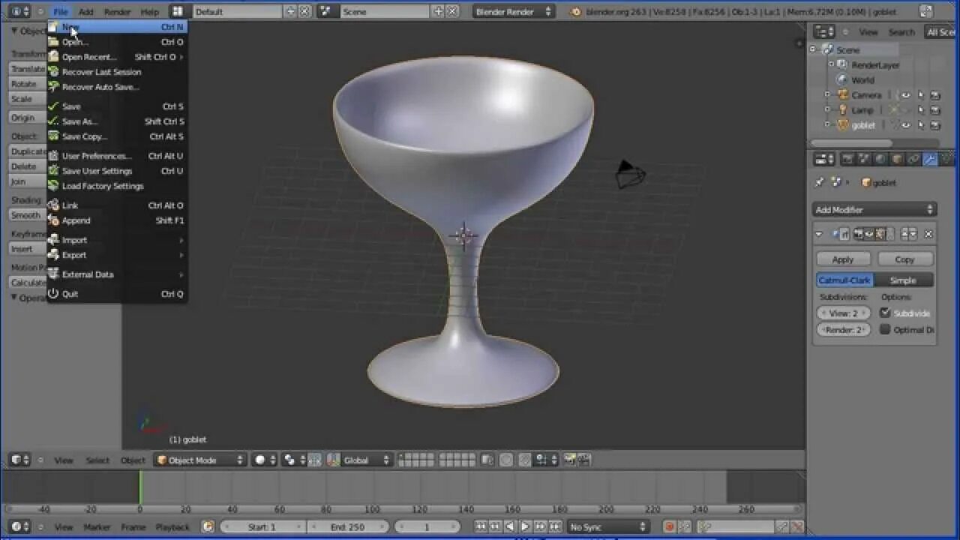This screenshot has width=960, height=540.
Task: Click Recover Last Session entry
Action: (117, 72)
